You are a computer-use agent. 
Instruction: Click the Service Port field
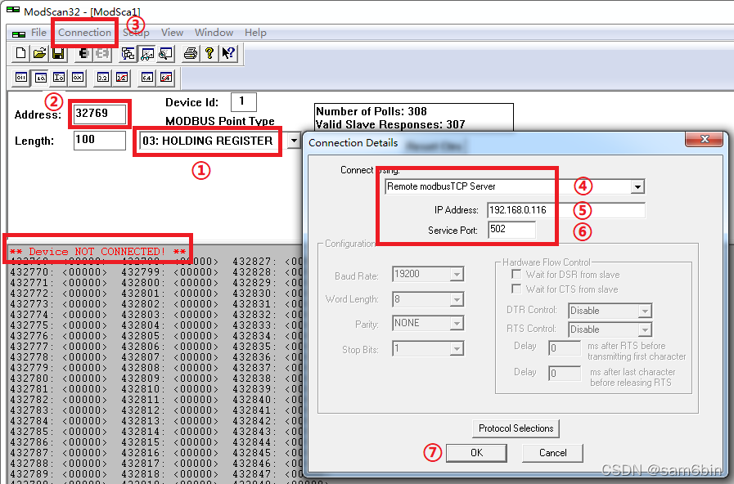(x=511, y=230)
